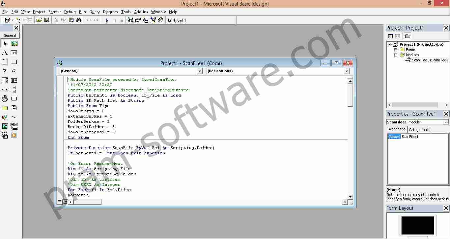The image size is (450, 239).
Task: Select the PictureBox control tool
Action: coord(14,44)
